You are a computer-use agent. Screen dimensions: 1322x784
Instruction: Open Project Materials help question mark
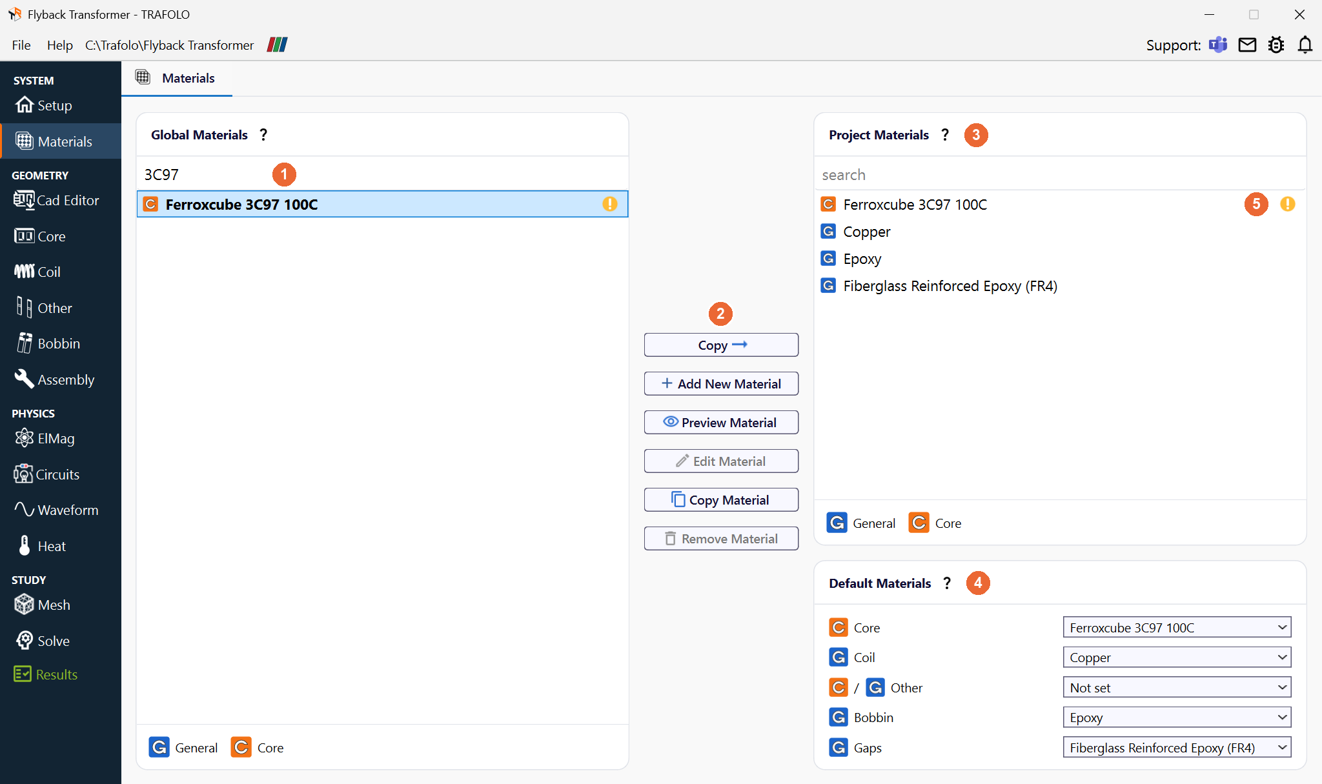point(945,135)
